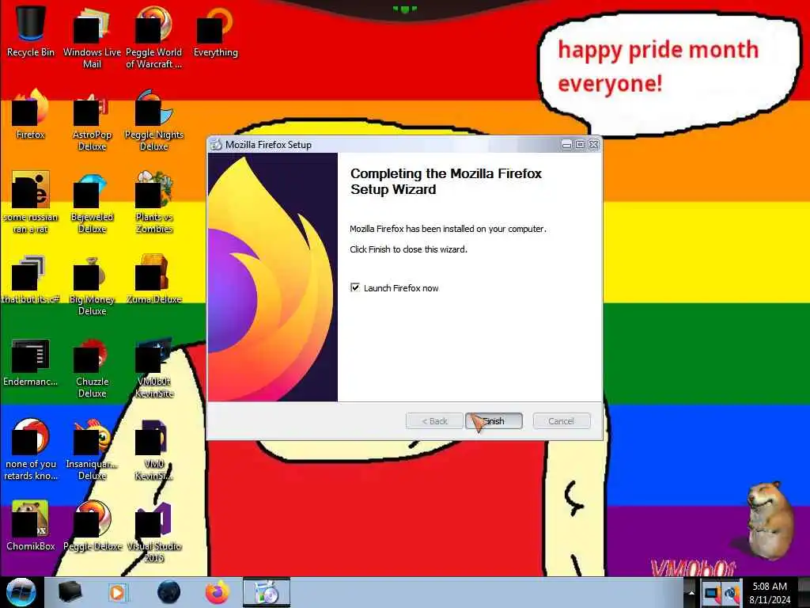The width and height of the screenshot is (810, 608).
Task: Select Bejeweled Deluxe desktop icon
Action: [x=92, y=203]
